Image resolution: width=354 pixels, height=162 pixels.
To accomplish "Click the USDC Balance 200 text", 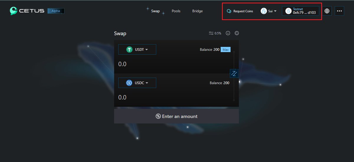I will pyautogui.click(x=219, y=83).
